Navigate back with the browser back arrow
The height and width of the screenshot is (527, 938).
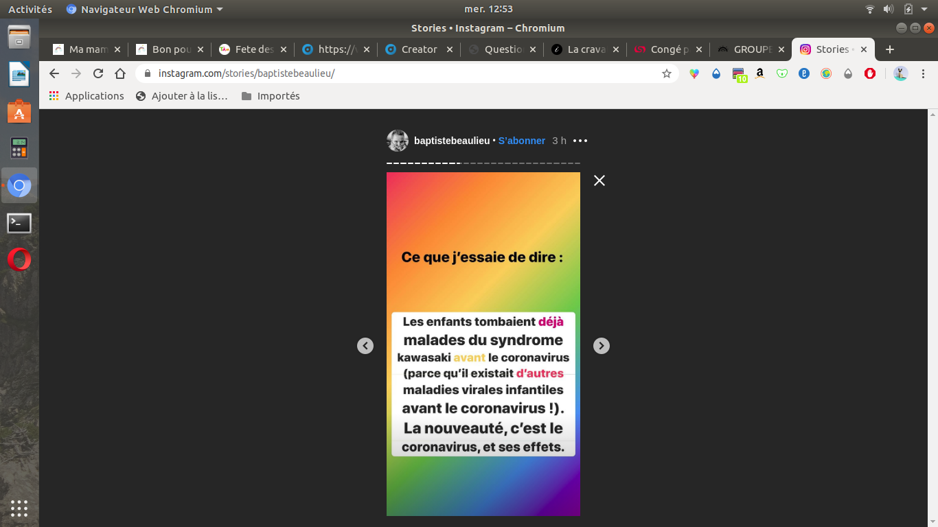[54, 73]
